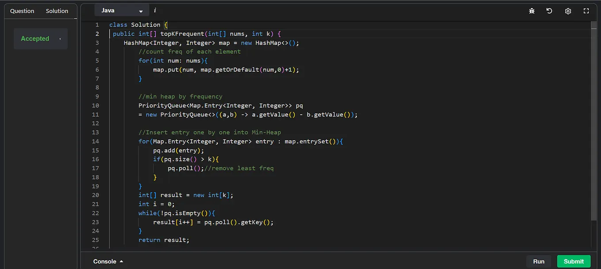Place cursor on the return result line
This screenshot has width=601, height=269.
[164, 240]
